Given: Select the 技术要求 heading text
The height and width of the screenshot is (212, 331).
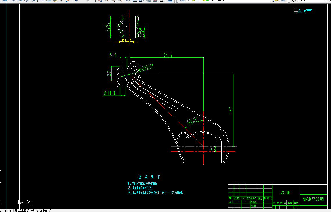Looking at the screenshot, I should (x=149, y=177).
